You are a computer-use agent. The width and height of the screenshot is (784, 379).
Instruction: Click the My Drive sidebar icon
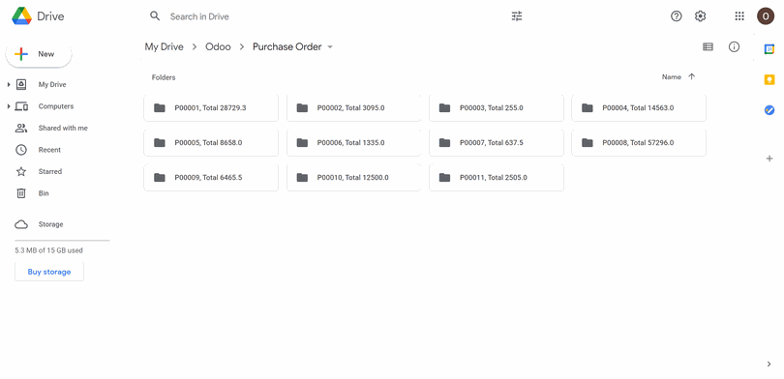coord(21,84)
